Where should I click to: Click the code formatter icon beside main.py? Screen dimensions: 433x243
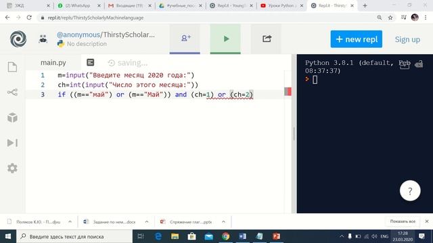pyautogui.click(x=90, y=63)
